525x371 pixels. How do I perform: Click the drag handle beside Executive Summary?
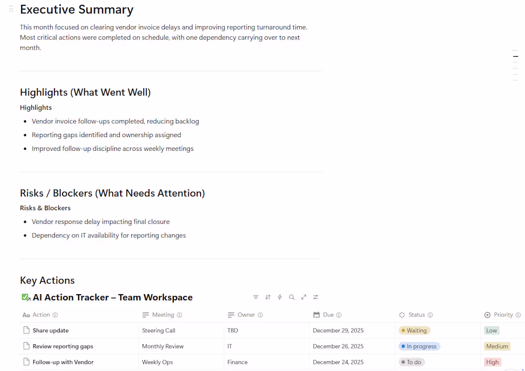pos(10,8)
